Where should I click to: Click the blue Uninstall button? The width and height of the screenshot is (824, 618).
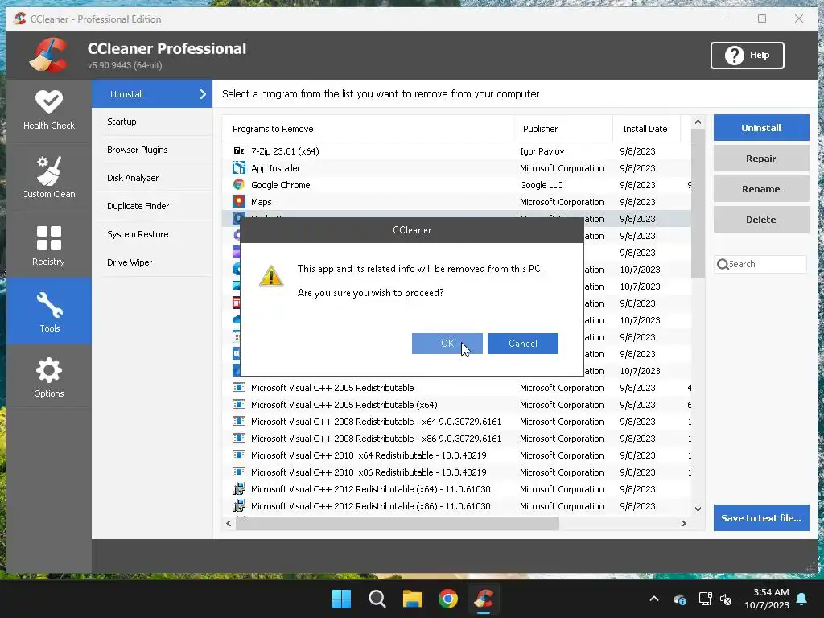coord(761,128)
